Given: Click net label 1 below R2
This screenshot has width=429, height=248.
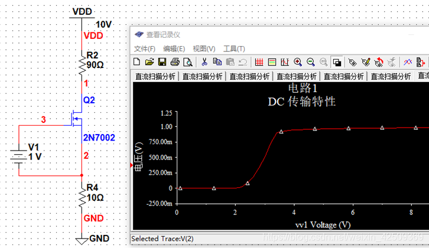Looking at the screenshot, I should click(x=86, y=83).
